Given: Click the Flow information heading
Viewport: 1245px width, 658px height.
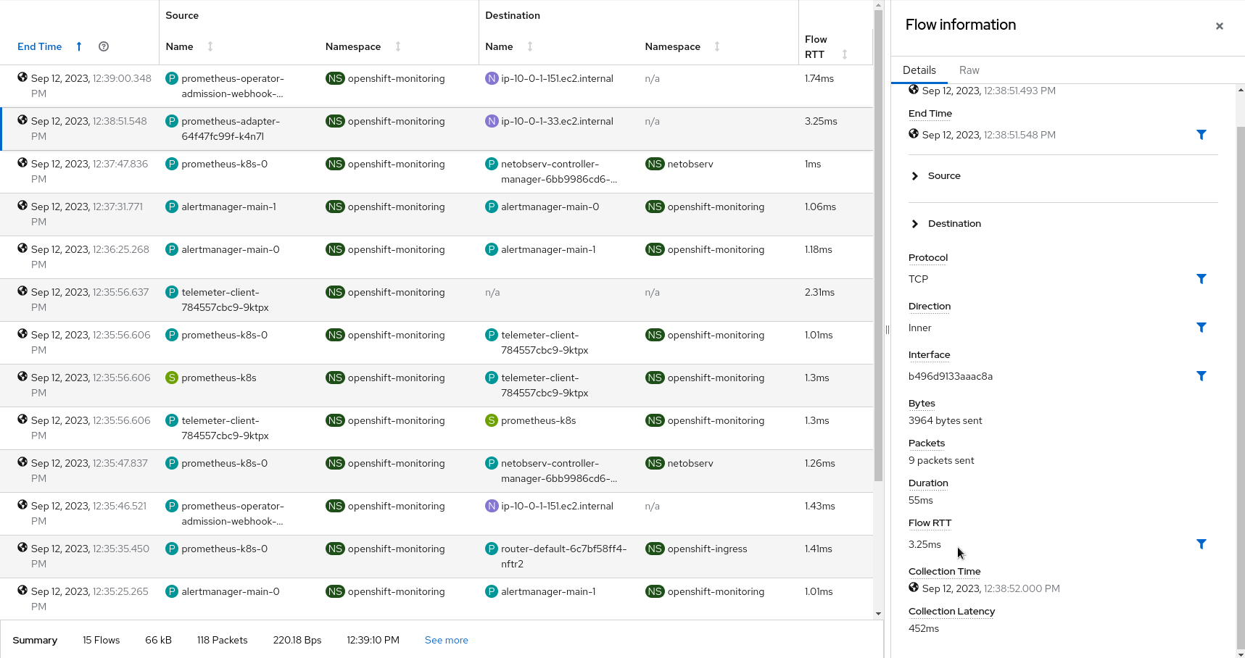Looking at the screenshot, I should pyautogui.click(x=961, y=25).
